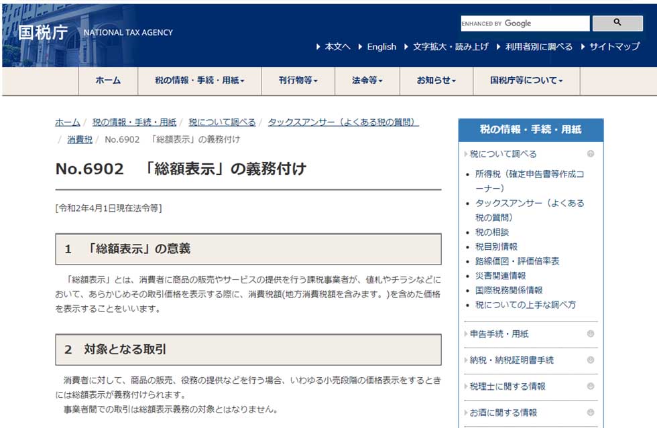Click NATIONAL TAX AGENCY header text

(128, 33)
